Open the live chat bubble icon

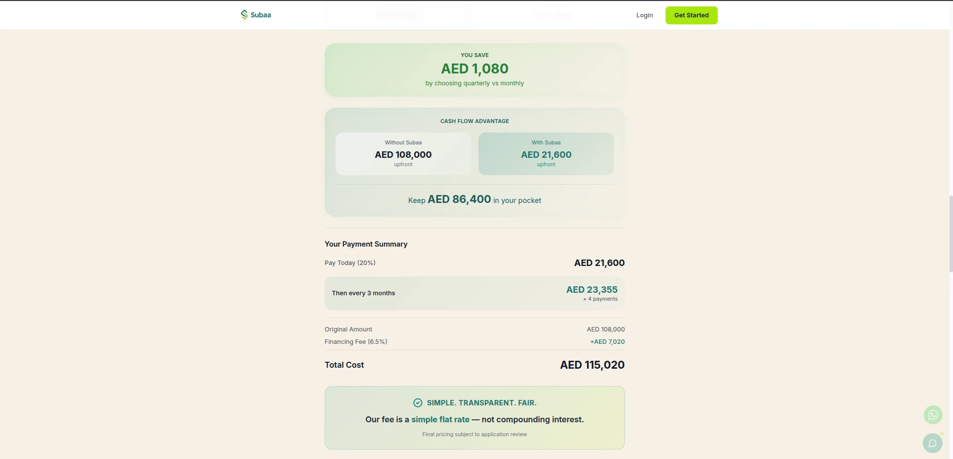click(932, 443)
